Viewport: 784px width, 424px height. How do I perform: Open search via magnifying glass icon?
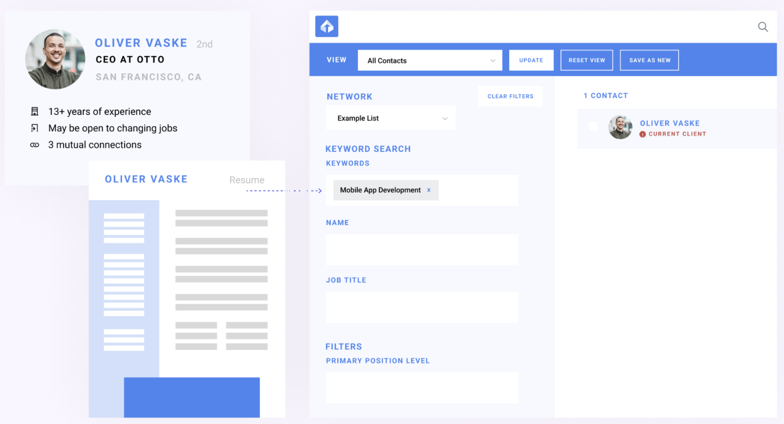pos(763,27)
